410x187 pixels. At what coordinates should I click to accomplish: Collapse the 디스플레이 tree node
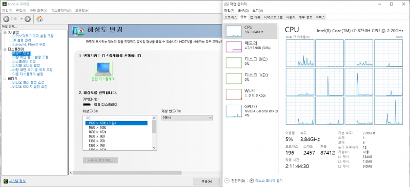pyautogui.click(x=5, y=49)
